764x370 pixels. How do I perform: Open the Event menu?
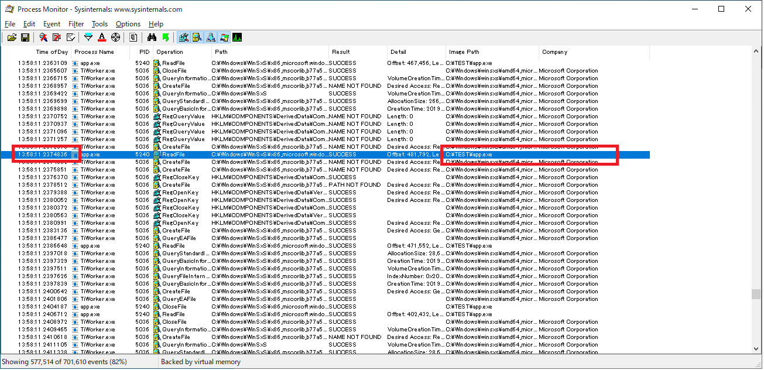52,24
